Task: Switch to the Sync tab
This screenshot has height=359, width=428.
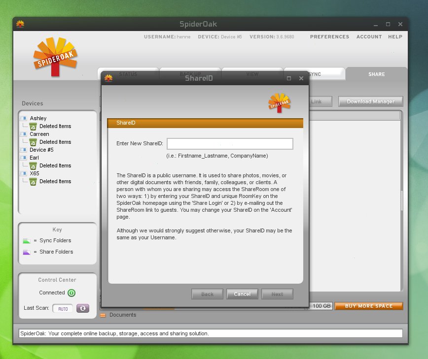Action: pyautogui.click(x=315, y=74)
